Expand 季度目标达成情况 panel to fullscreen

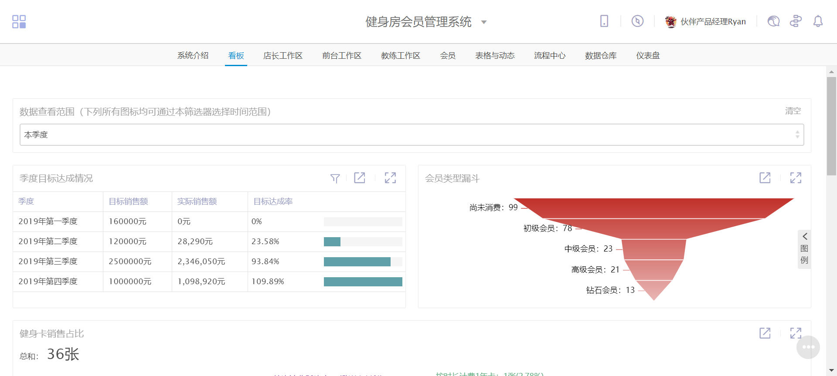tap(390, 178)
